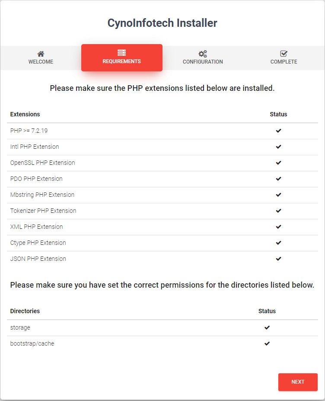
Task: Click the bootstrap/cache status checkmark
Action: coord(267,343)
